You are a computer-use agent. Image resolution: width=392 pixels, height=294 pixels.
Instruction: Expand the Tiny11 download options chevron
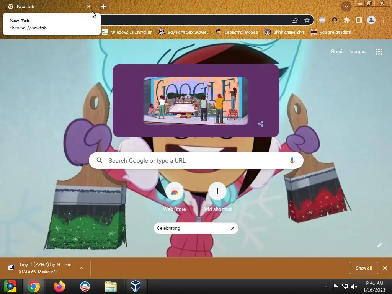(x=82, y=268)
